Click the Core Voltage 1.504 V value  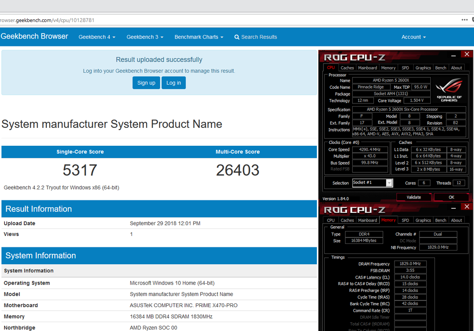pos(417,101)
